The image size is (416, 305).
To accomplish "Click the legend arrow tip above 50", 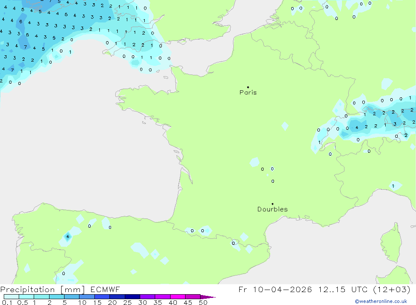I will click(x=208, y=297).
